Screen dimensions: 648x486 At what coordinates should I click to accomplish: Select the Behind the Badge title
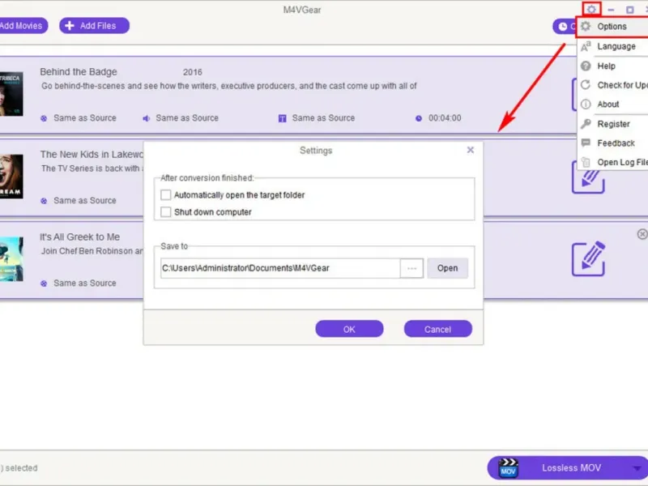(79, 72)
